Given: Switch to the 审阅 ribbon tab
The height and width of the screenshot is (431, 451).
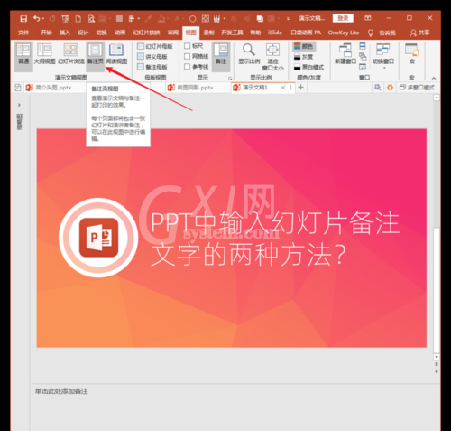Looking at the screenshot, I should coord(173,33).
